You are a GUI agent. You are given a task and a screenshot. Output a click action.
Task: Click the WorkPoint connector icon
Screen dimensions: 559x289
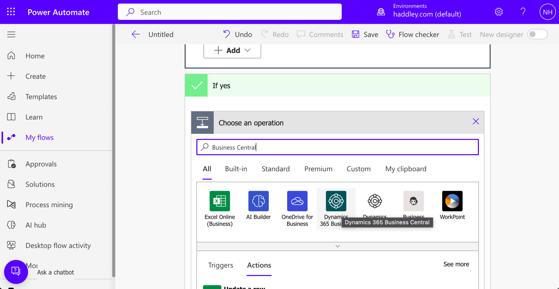pyautogui.click(x=452, y=201)
